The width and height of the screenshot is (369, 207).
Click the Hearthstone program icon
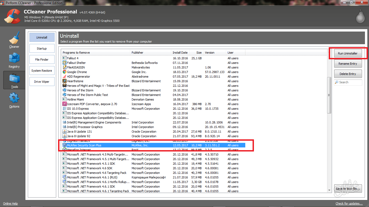[65, 81]
